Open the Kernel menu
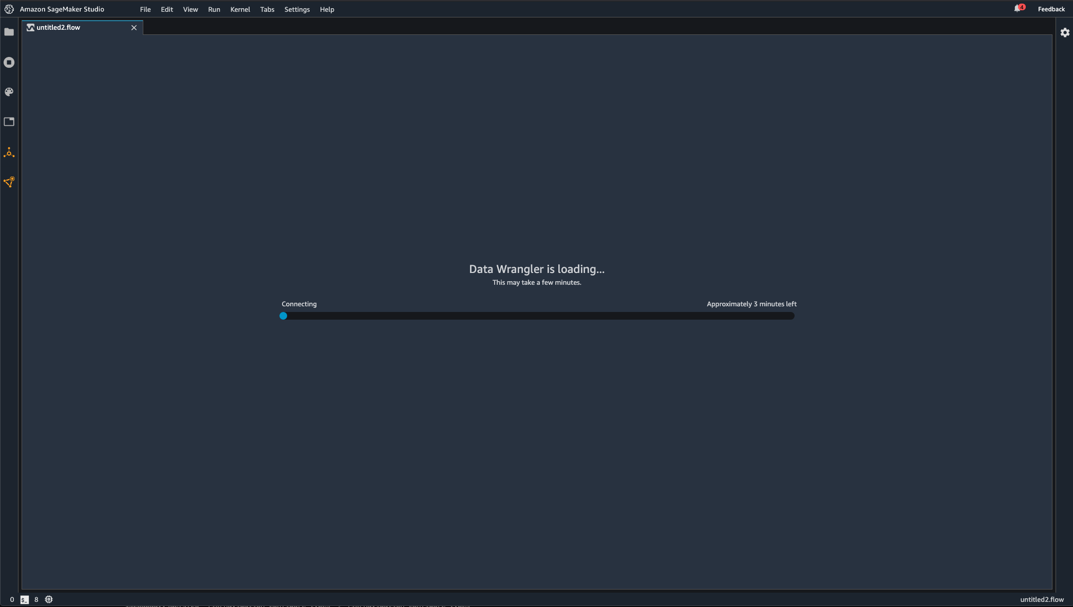Viewport: 1073px width, 607px height. coord(240,9)
